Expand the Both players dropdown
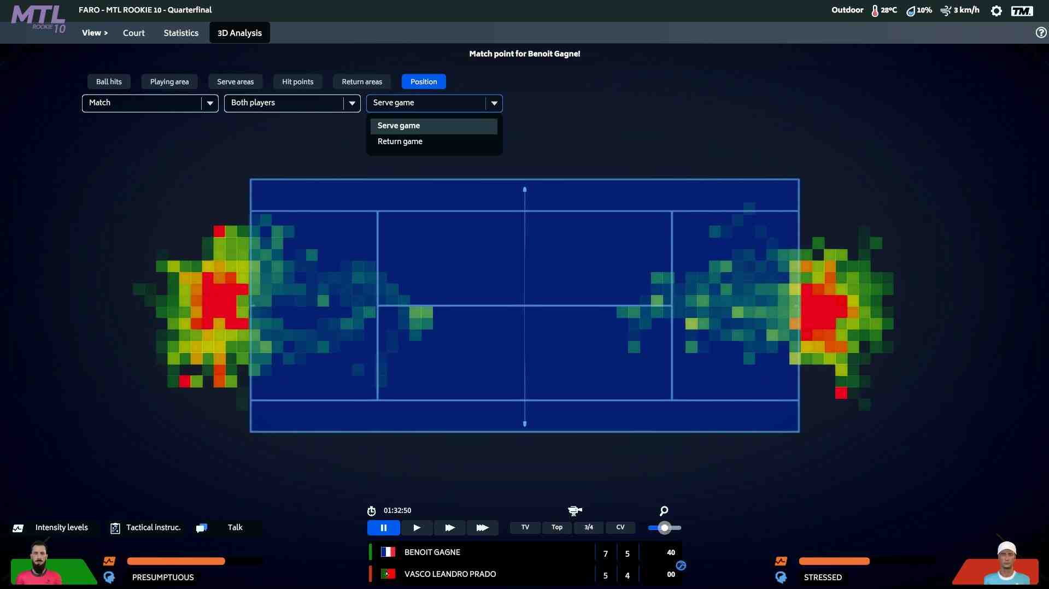This screenshot has height=589, width=1049. pyautogui.click(x=351, y=103)
